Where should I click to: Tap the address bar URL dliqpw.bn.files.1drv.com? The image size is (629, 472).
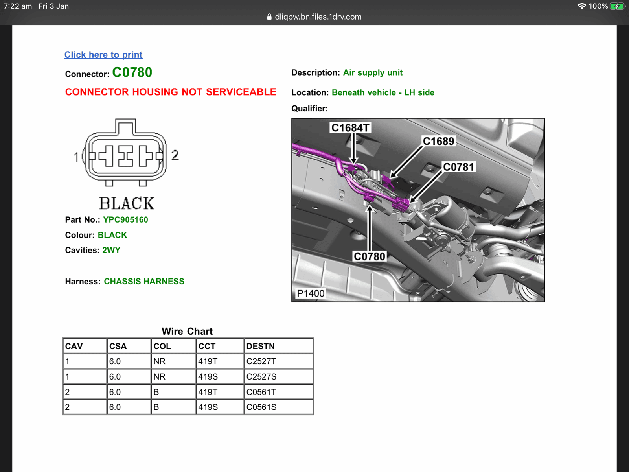[318, 17]
